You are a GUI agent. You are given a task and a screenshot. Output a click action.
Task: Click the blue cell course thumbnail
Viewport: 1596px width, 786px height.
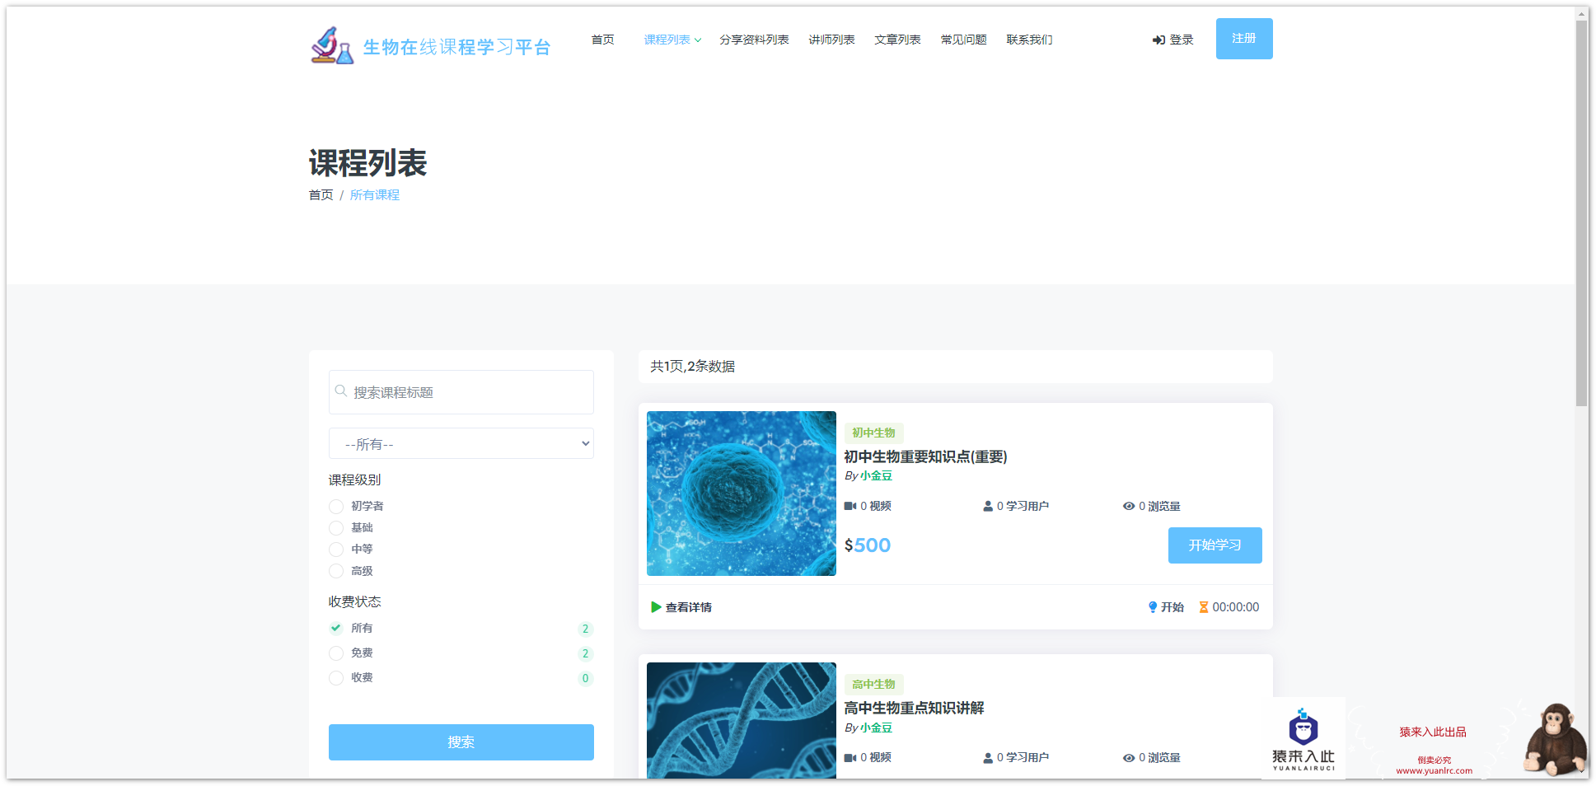point(742,494)
